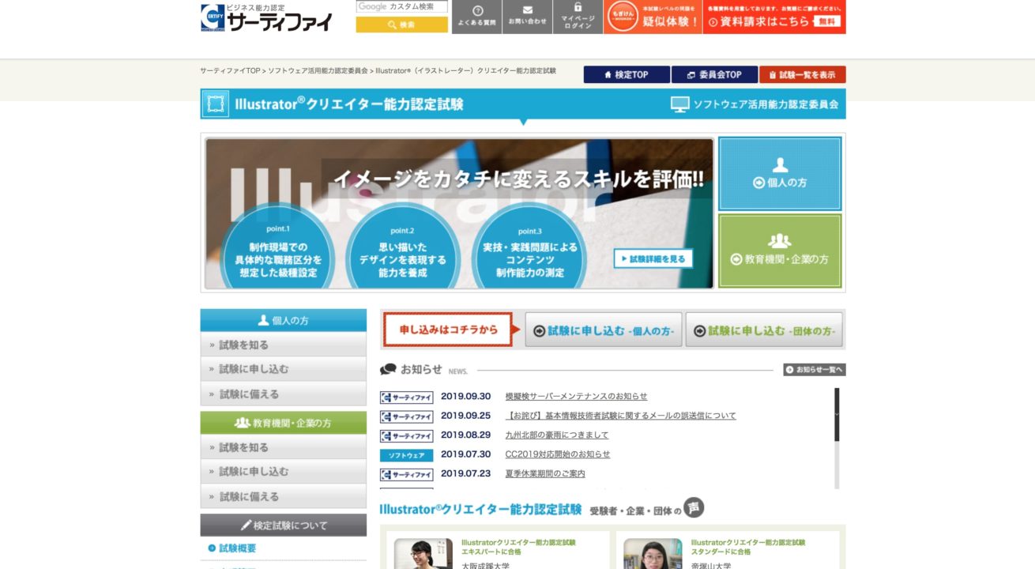Open 試験概要 sidebar link
Viewport: 1035px width, 569px height.
[x=237, y=548]
